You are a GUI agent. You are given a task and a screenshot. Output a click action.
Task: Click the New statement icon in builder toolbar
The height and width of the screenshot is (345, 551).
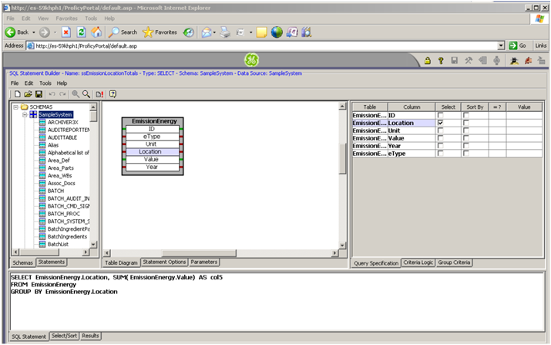[17, 94]
